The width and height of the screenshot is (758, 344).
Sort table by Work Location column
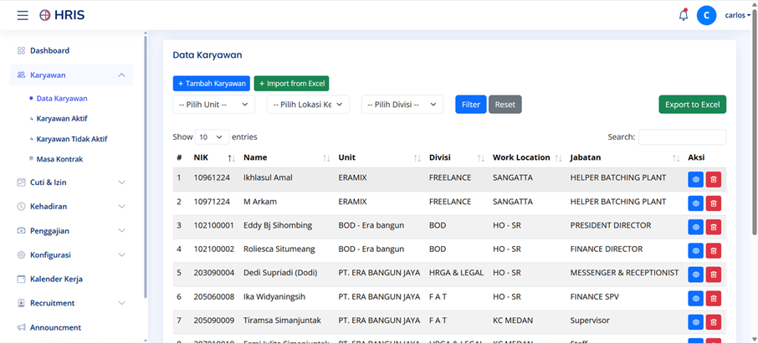(527, 157)
